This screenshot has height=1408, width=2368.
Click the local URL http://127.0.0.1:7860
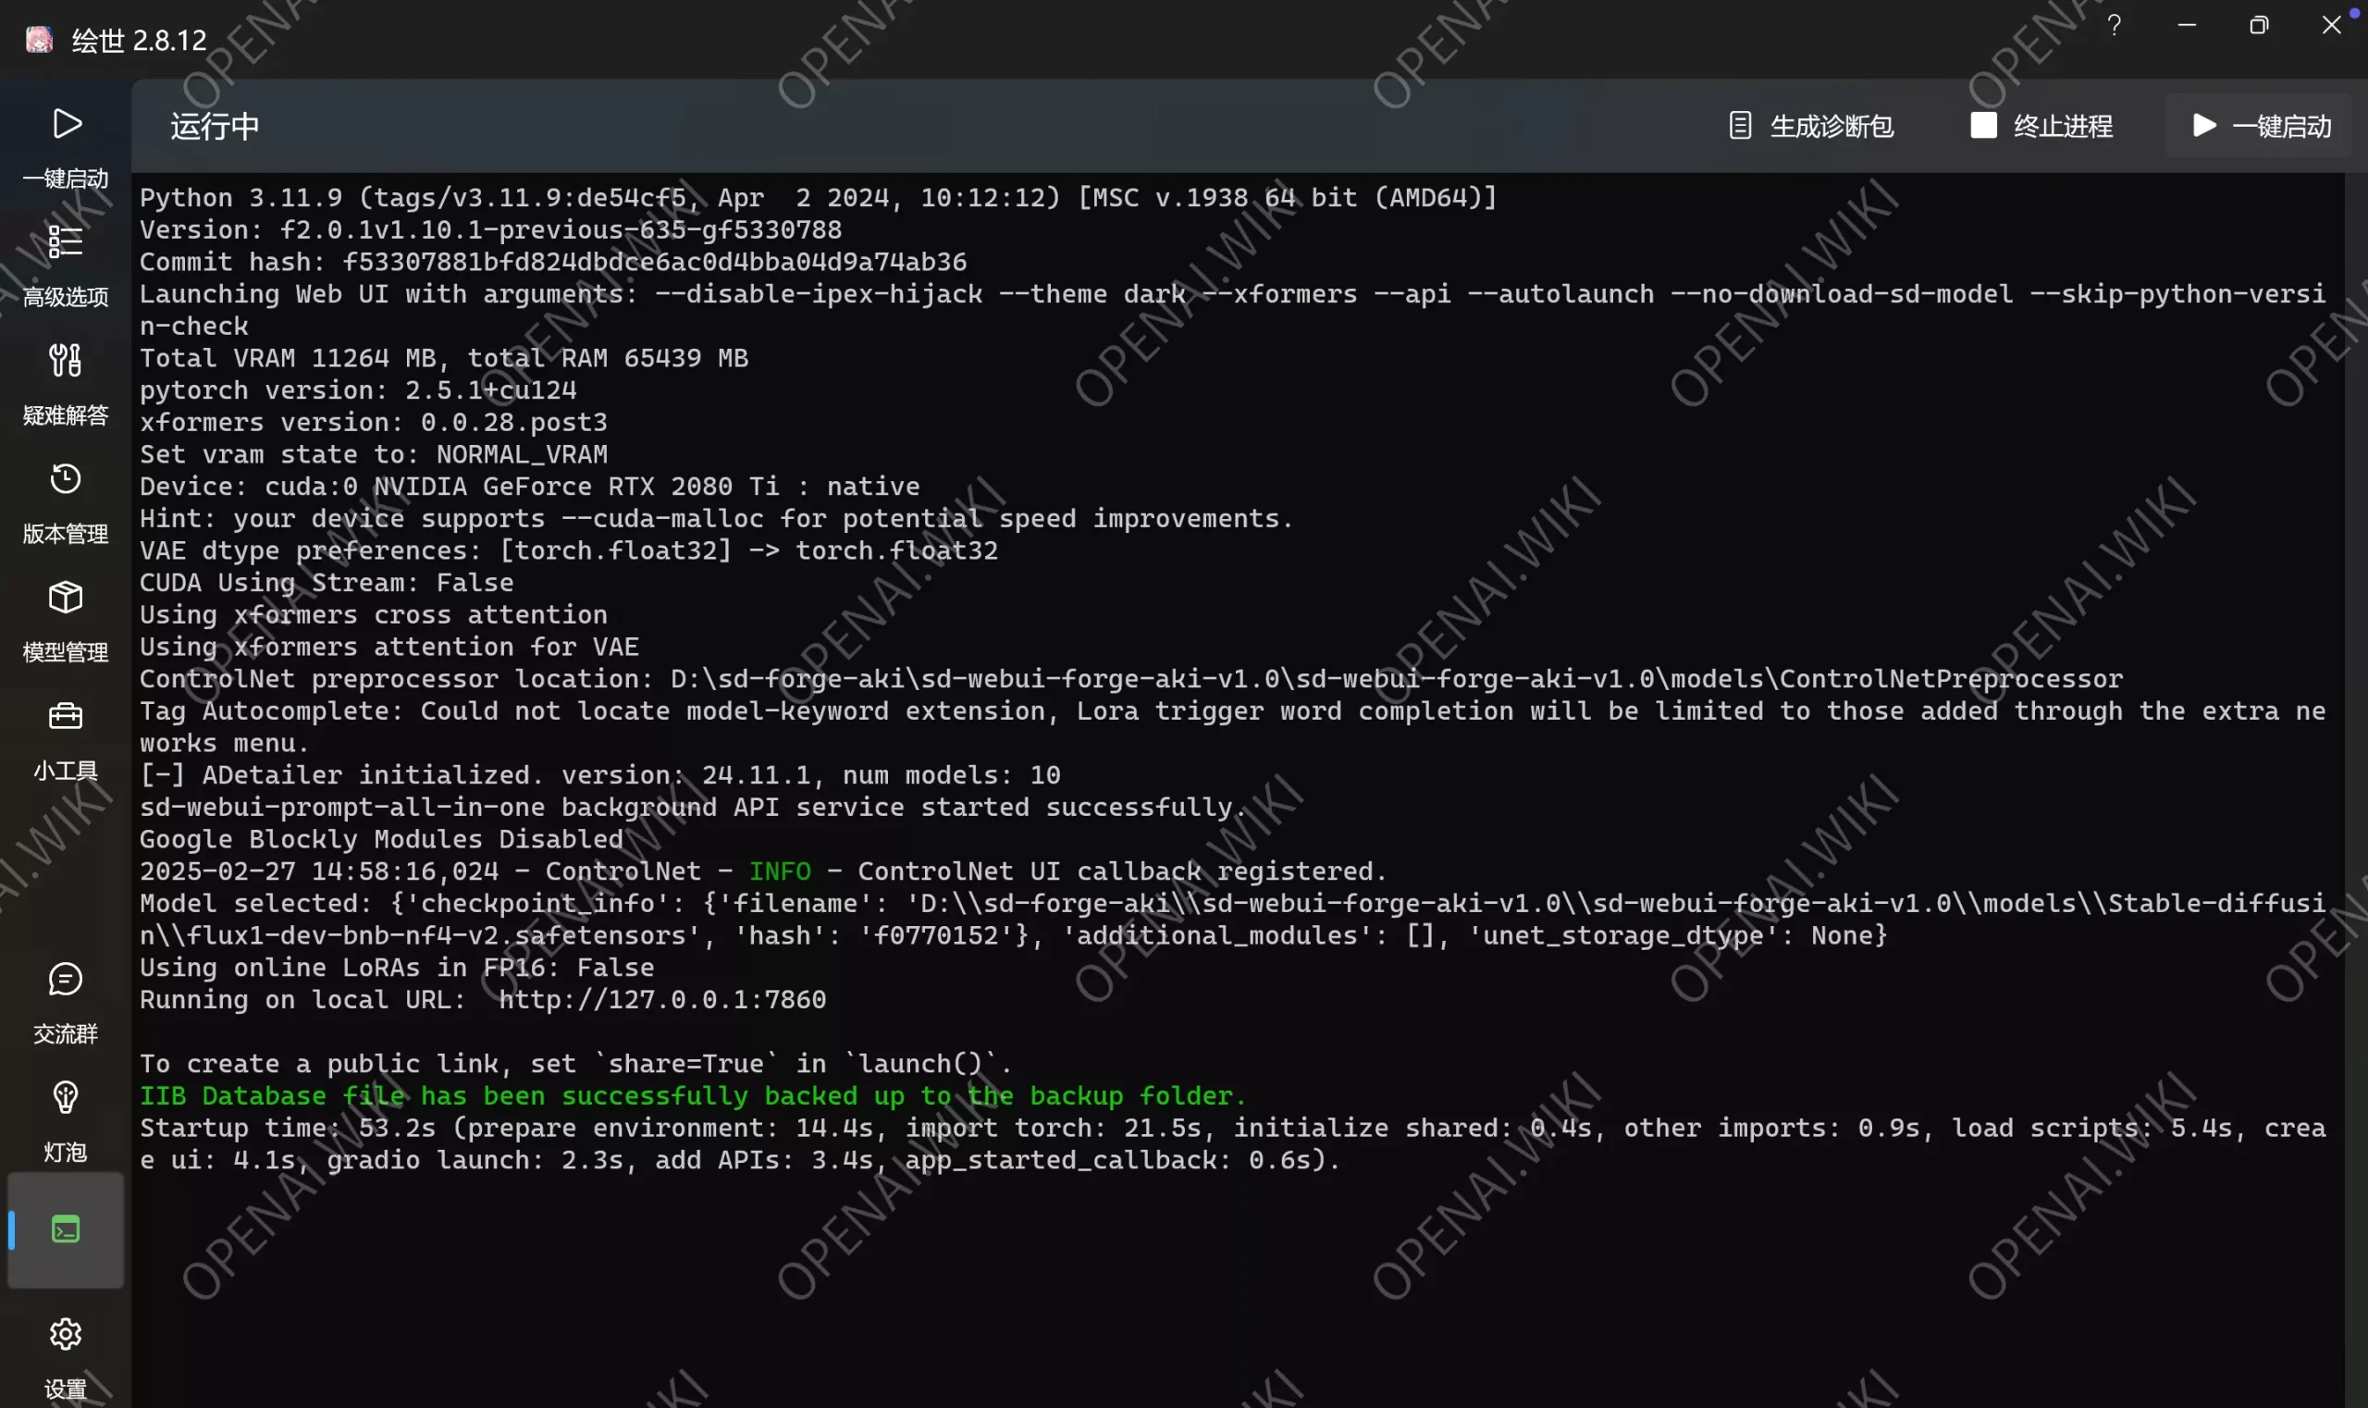(662, 999)
